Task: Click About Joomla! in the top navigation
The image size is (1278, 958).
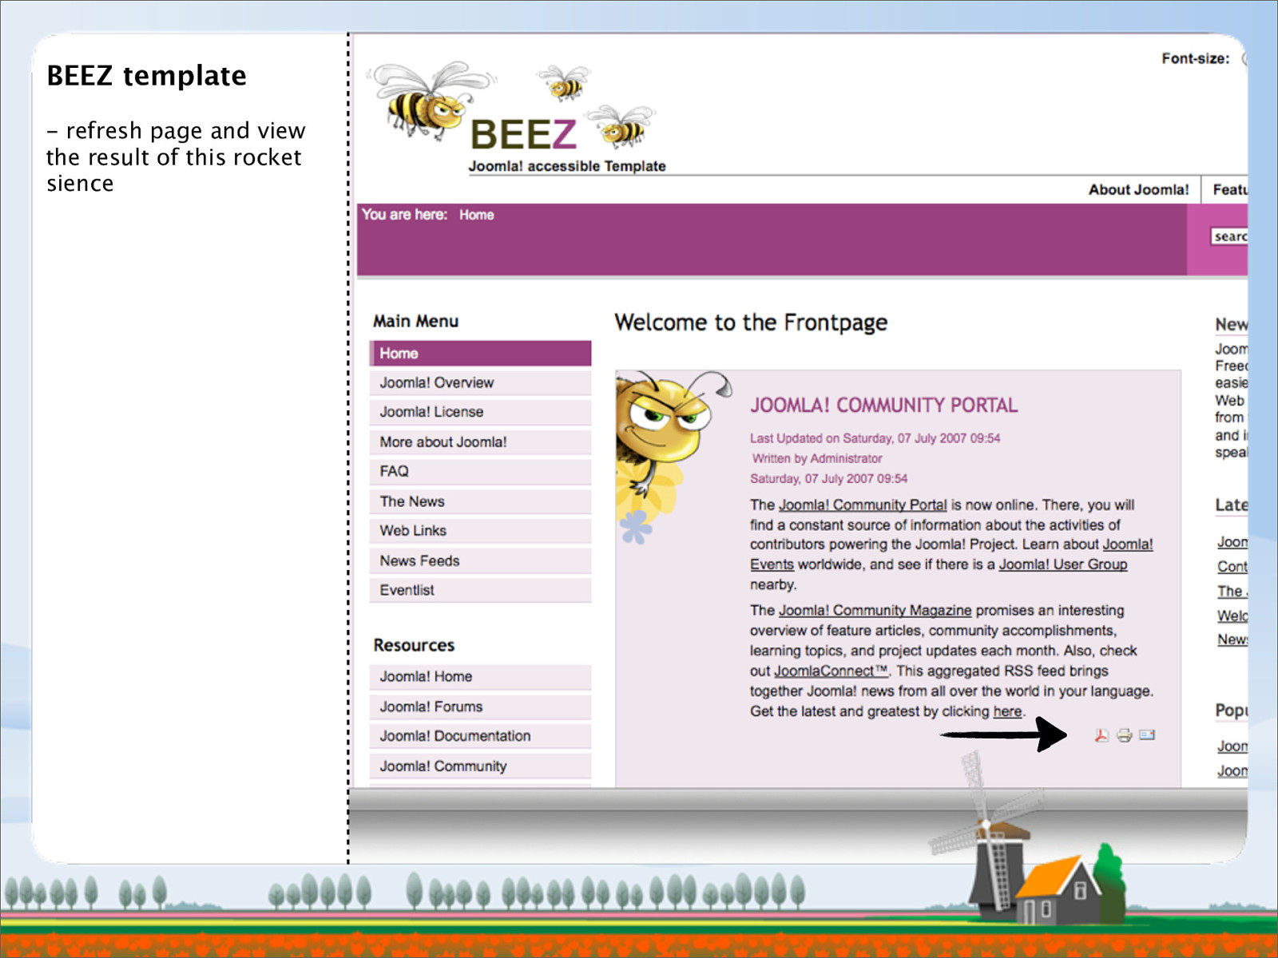Action: tap(1138, 189)
